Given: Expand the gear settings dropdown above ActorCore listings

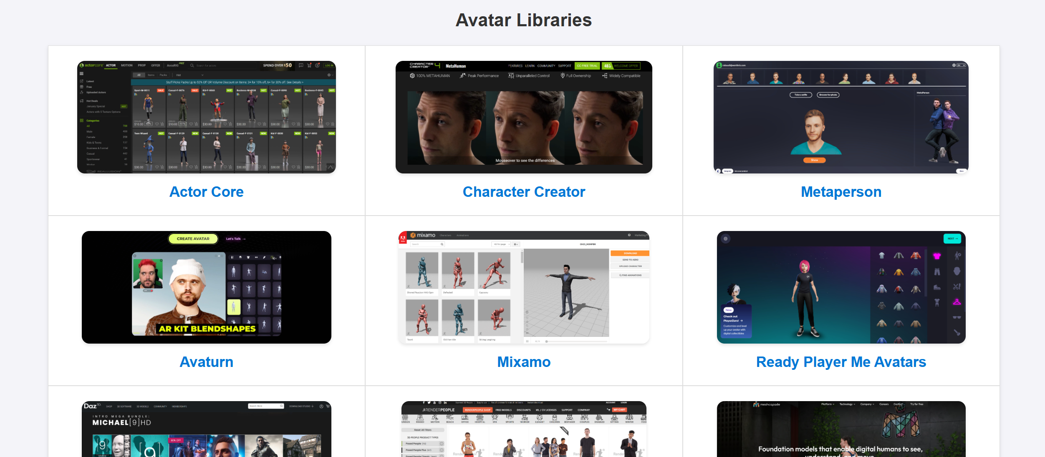Looking at the screenshot, I should click(x=329, y=75).
